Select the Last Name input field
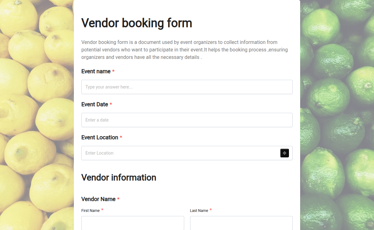374x230 pixels. tap(241, 223)
